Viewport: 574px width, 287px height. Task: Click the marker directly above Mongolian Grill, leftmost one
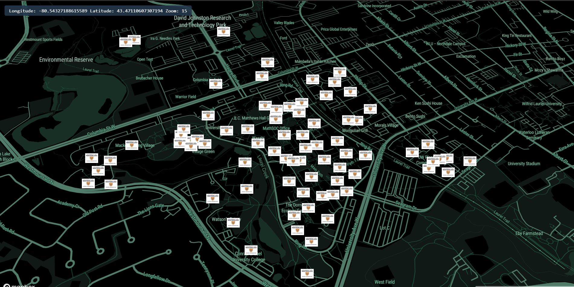click(348, 120)
